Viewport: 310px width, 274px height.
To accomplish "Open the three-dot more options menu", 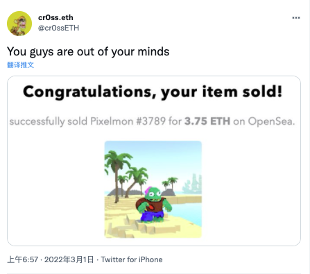I will 296,18.
